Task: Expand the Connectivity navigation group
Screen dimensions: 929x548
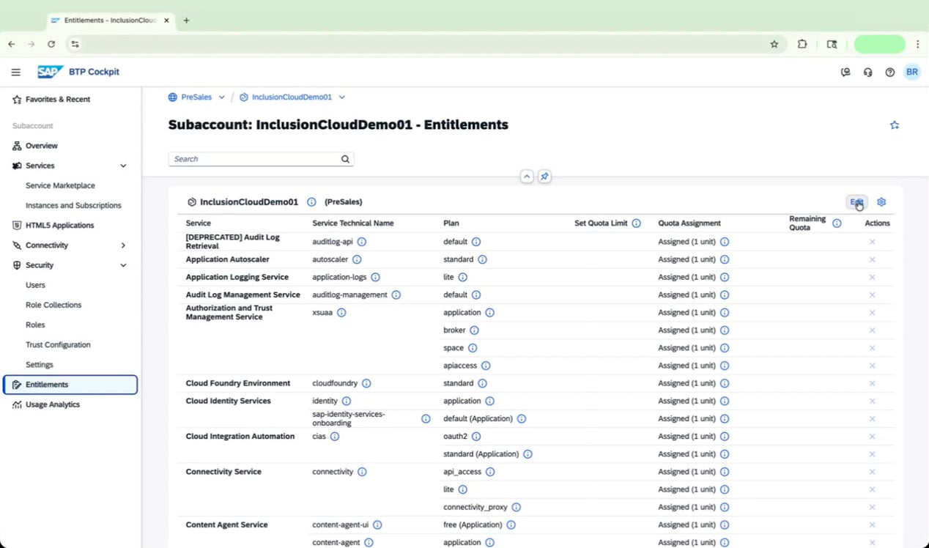Action: pos(123,245)
